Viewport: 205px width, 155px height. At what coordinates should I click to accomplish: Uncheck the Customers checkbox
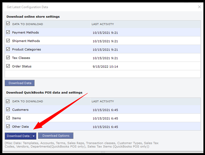8,109
